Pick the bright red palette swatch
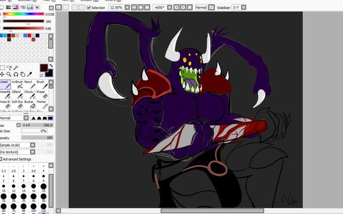This screenshot has height=214, width=343. pyautogui.click(x=29, y=35)
